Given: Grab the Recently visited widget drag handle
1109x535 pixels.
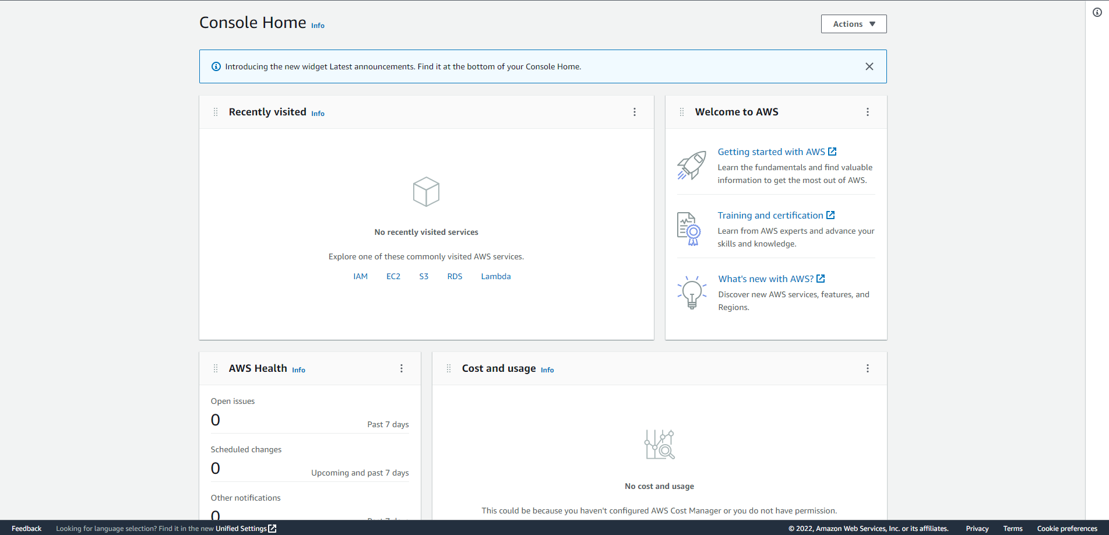Looking at the screenshot, I should pyautogui.click(x=216, y=112).
